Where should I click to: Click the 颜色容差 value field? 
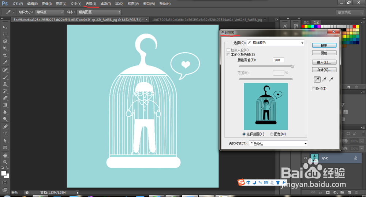[x=279, y=60]
